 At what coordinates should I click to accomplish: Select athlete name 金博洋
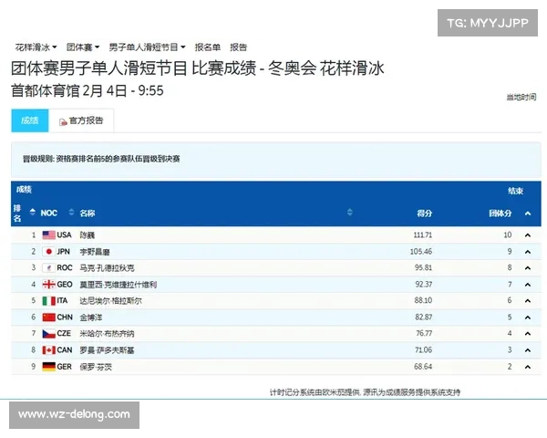(91, 318)
